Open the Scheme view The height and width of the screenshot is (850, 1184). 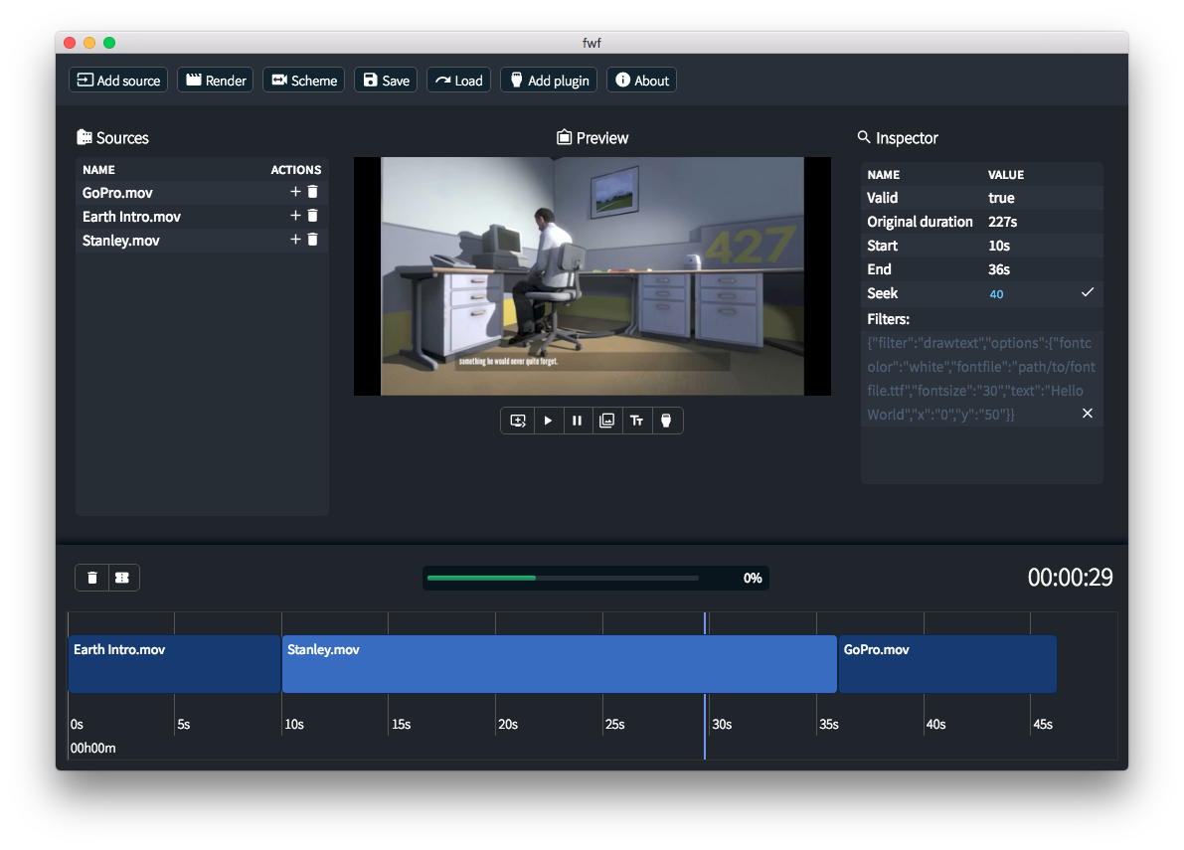[303, 81]
